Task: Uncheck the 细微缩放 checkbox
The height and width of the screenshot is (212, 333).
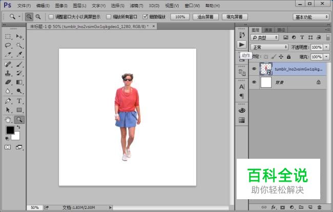Action: 145,17
